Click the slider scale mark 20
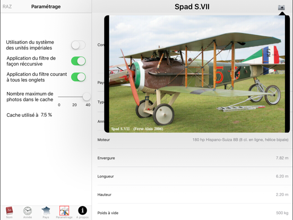 pyautogui.click(x=74, y=105)
